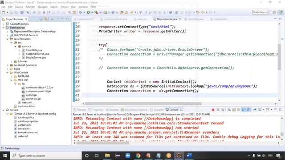This screenshot has height=160, width=285.
Task: Click Remove Launch icon in Console
Action: (x=218, y=110)
